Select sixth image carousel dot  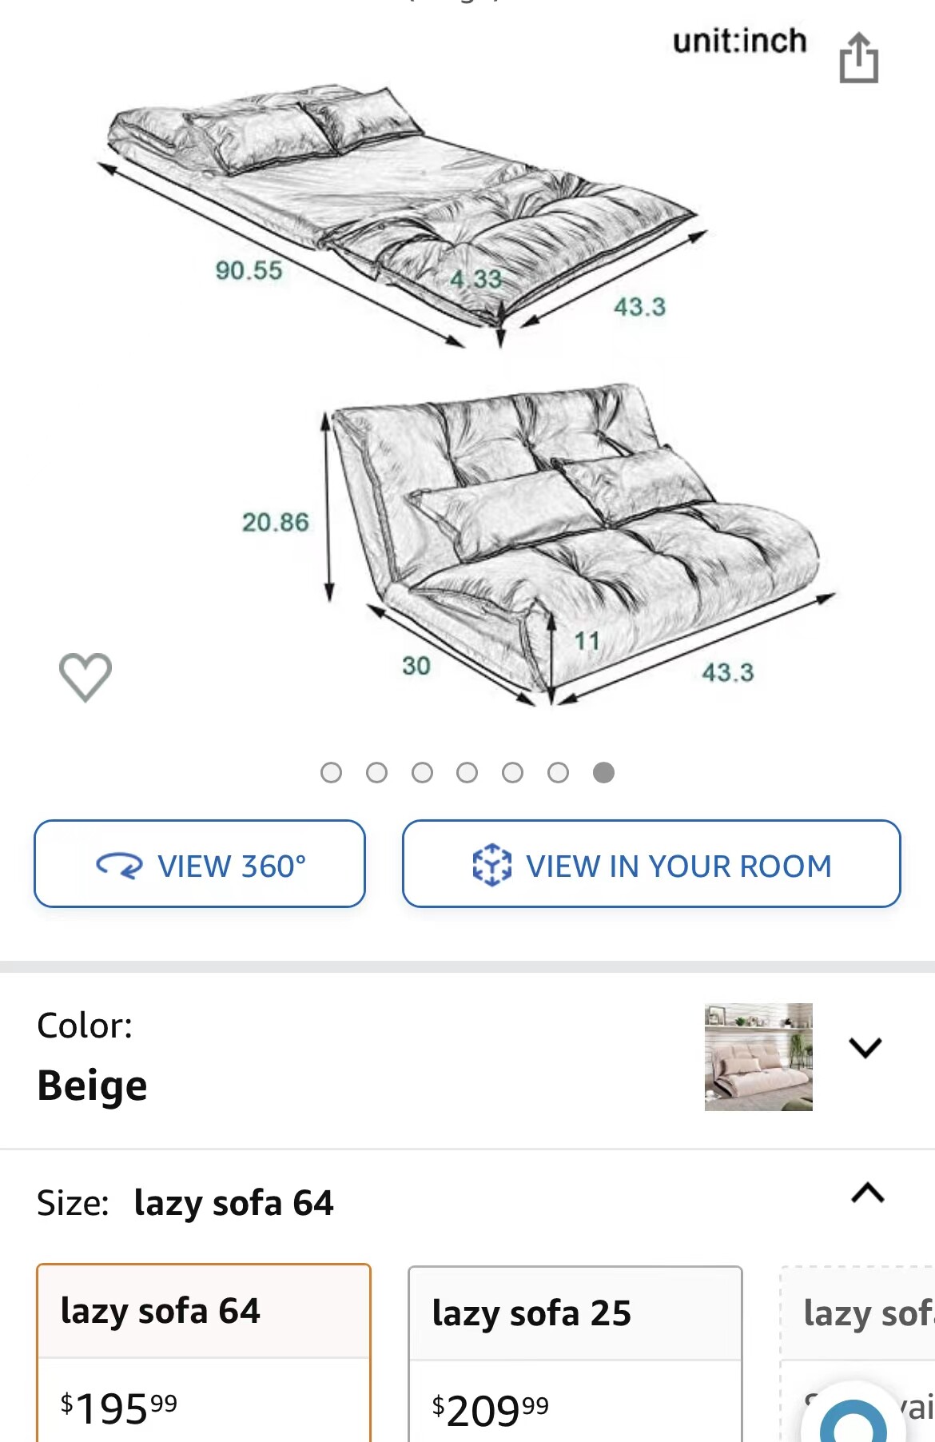(559, 772)
